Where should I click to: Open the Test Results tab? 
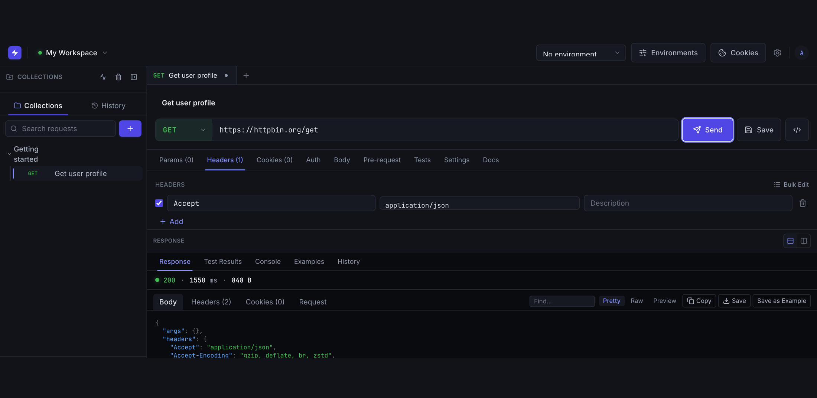pos(223,262)
